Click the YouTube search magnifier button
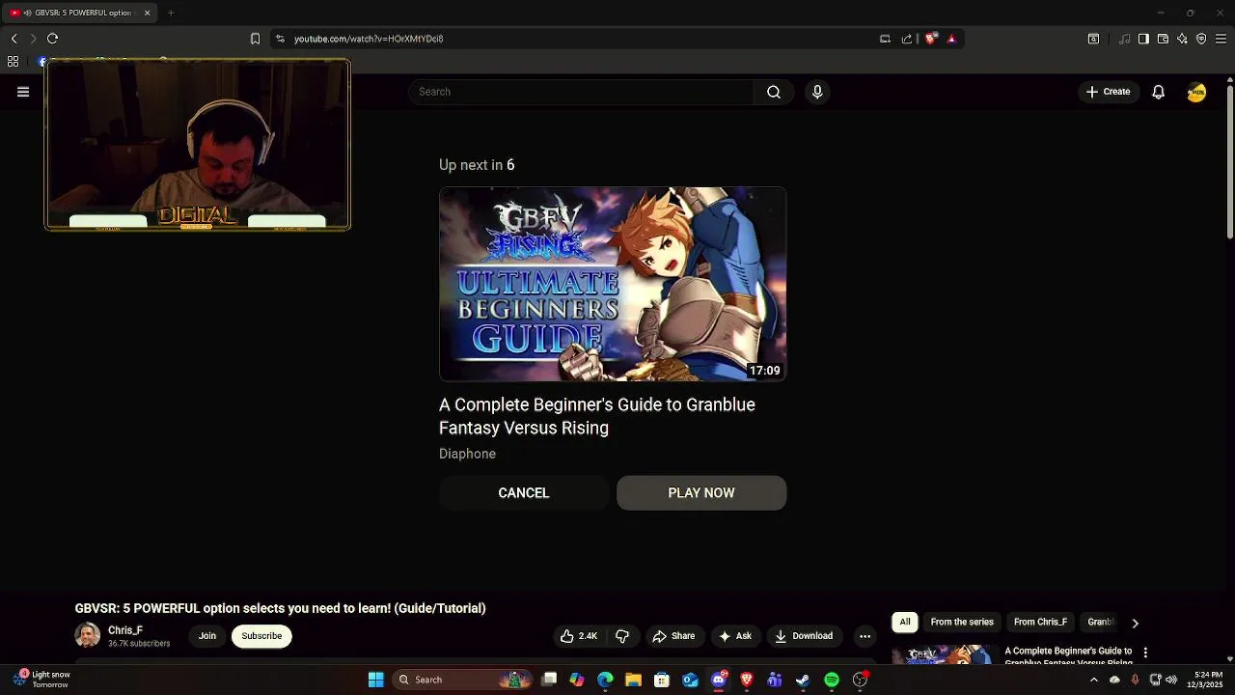 pyautogui.click(x=774, y=92)
